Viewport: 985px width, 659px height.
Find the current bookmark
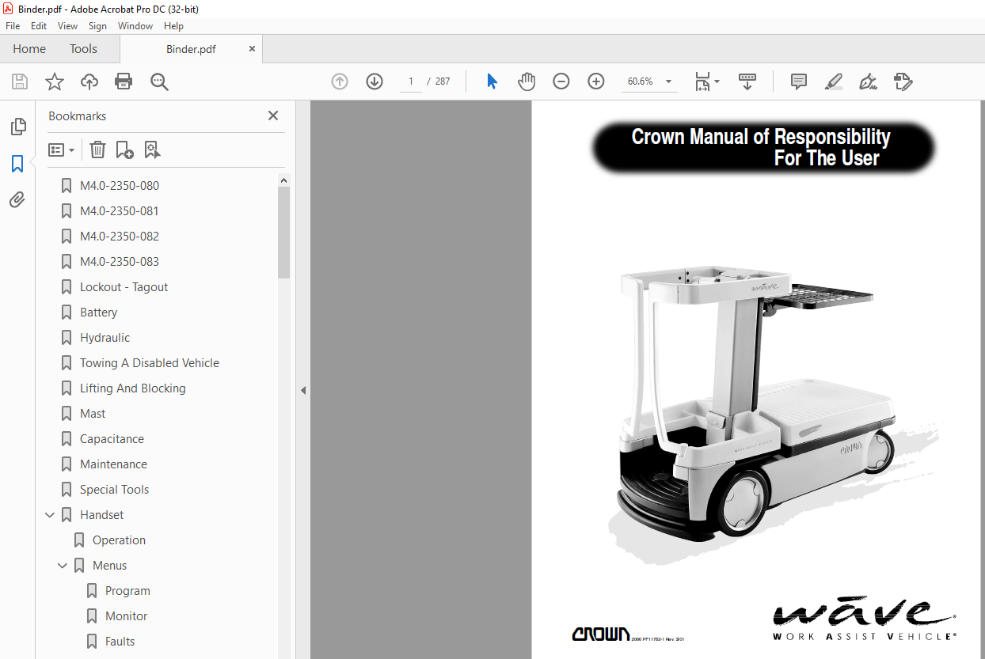[152, 150]
